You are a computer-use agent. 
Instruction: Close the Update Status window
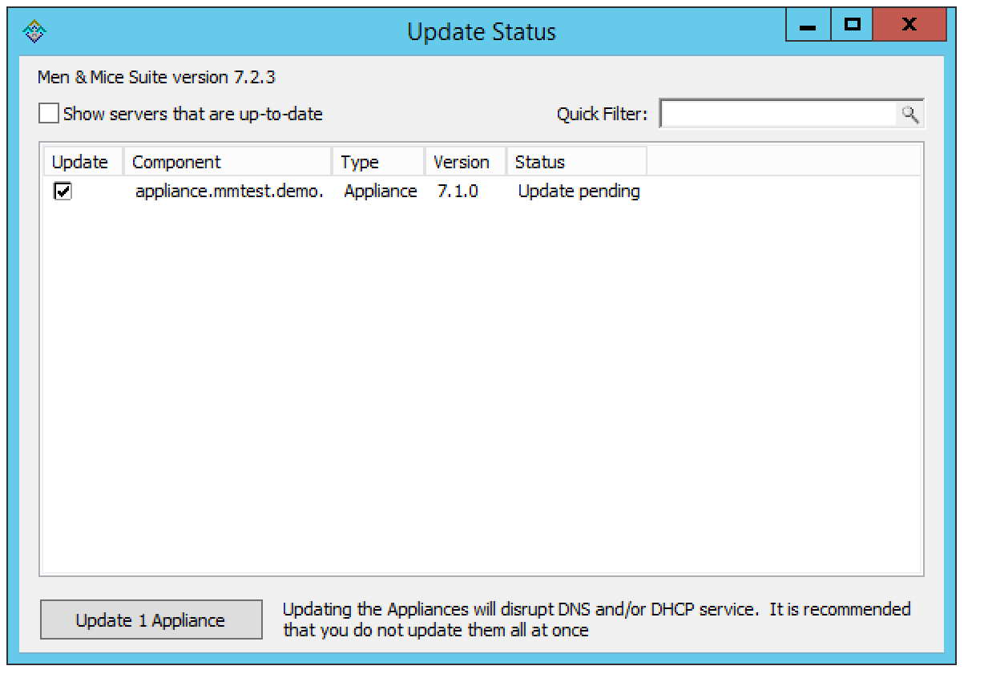pos(909,26)
